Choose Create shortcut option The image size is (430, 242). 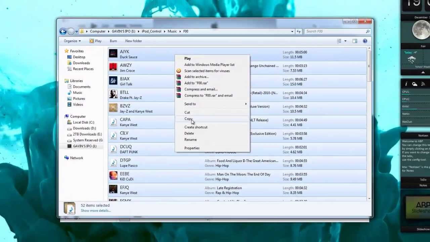point(212,127)
